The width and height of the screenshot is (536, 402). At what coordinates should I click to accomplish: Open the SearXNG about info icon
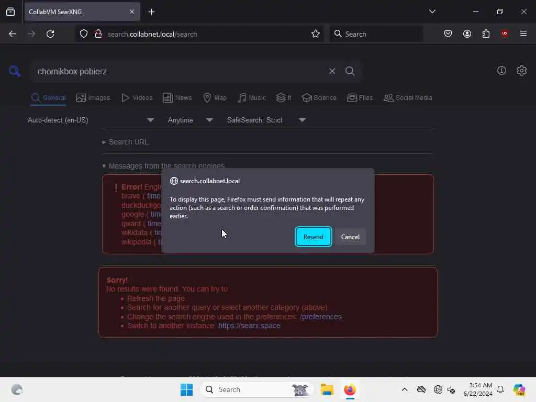501,71
